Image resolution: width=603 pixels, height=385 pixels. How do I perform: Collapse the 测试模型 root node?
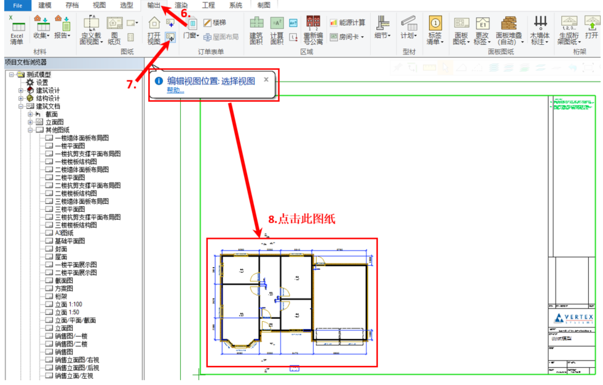12,74
